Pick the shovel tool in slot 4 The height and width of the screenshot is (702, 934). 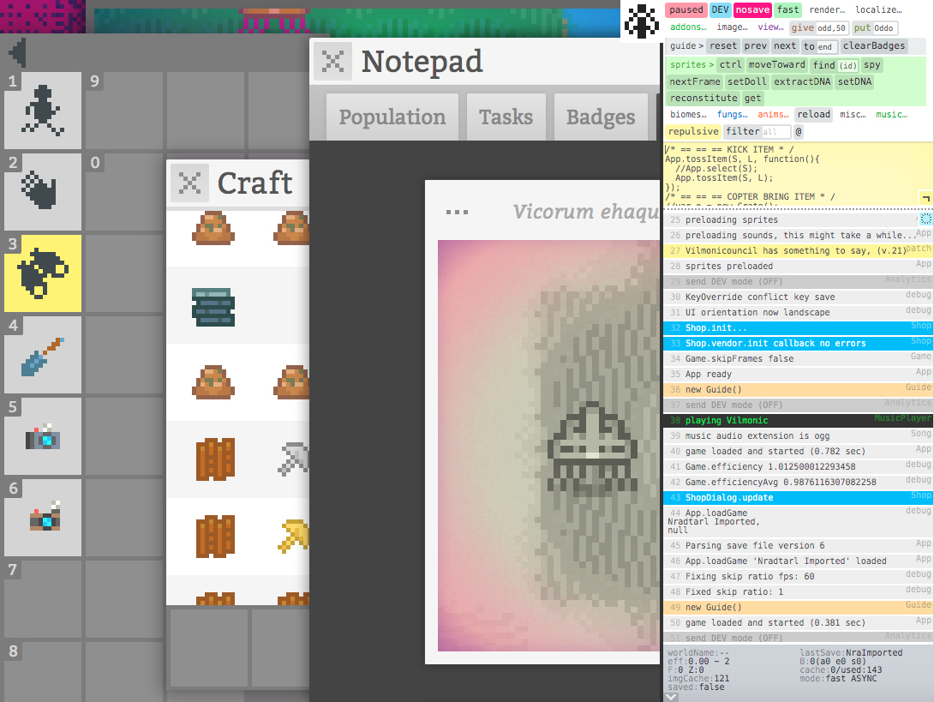coord(43,355)
